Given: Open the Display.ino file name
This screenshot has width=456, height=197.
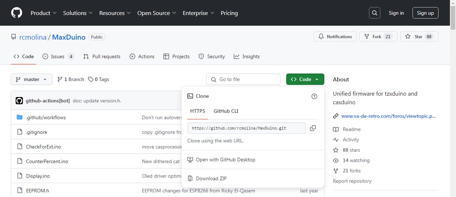Looking at the screenshot, I should [x=38, y=176].
